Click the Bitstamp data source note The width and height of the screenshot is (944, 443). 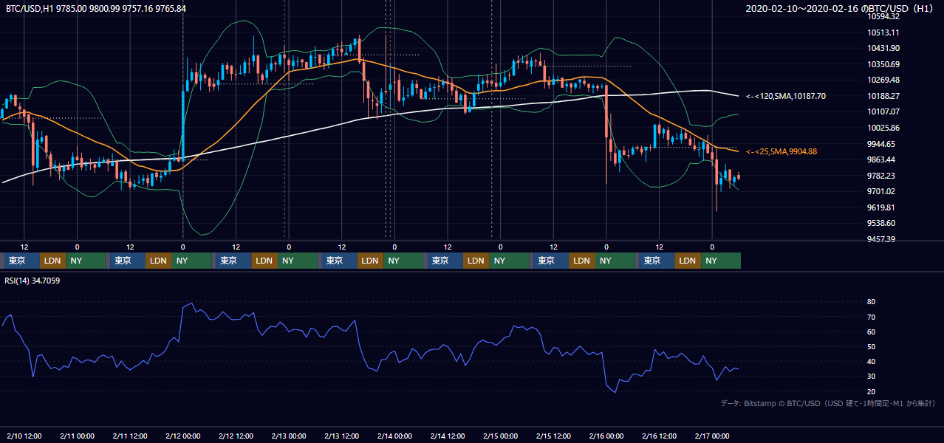(x=828, y=403)
